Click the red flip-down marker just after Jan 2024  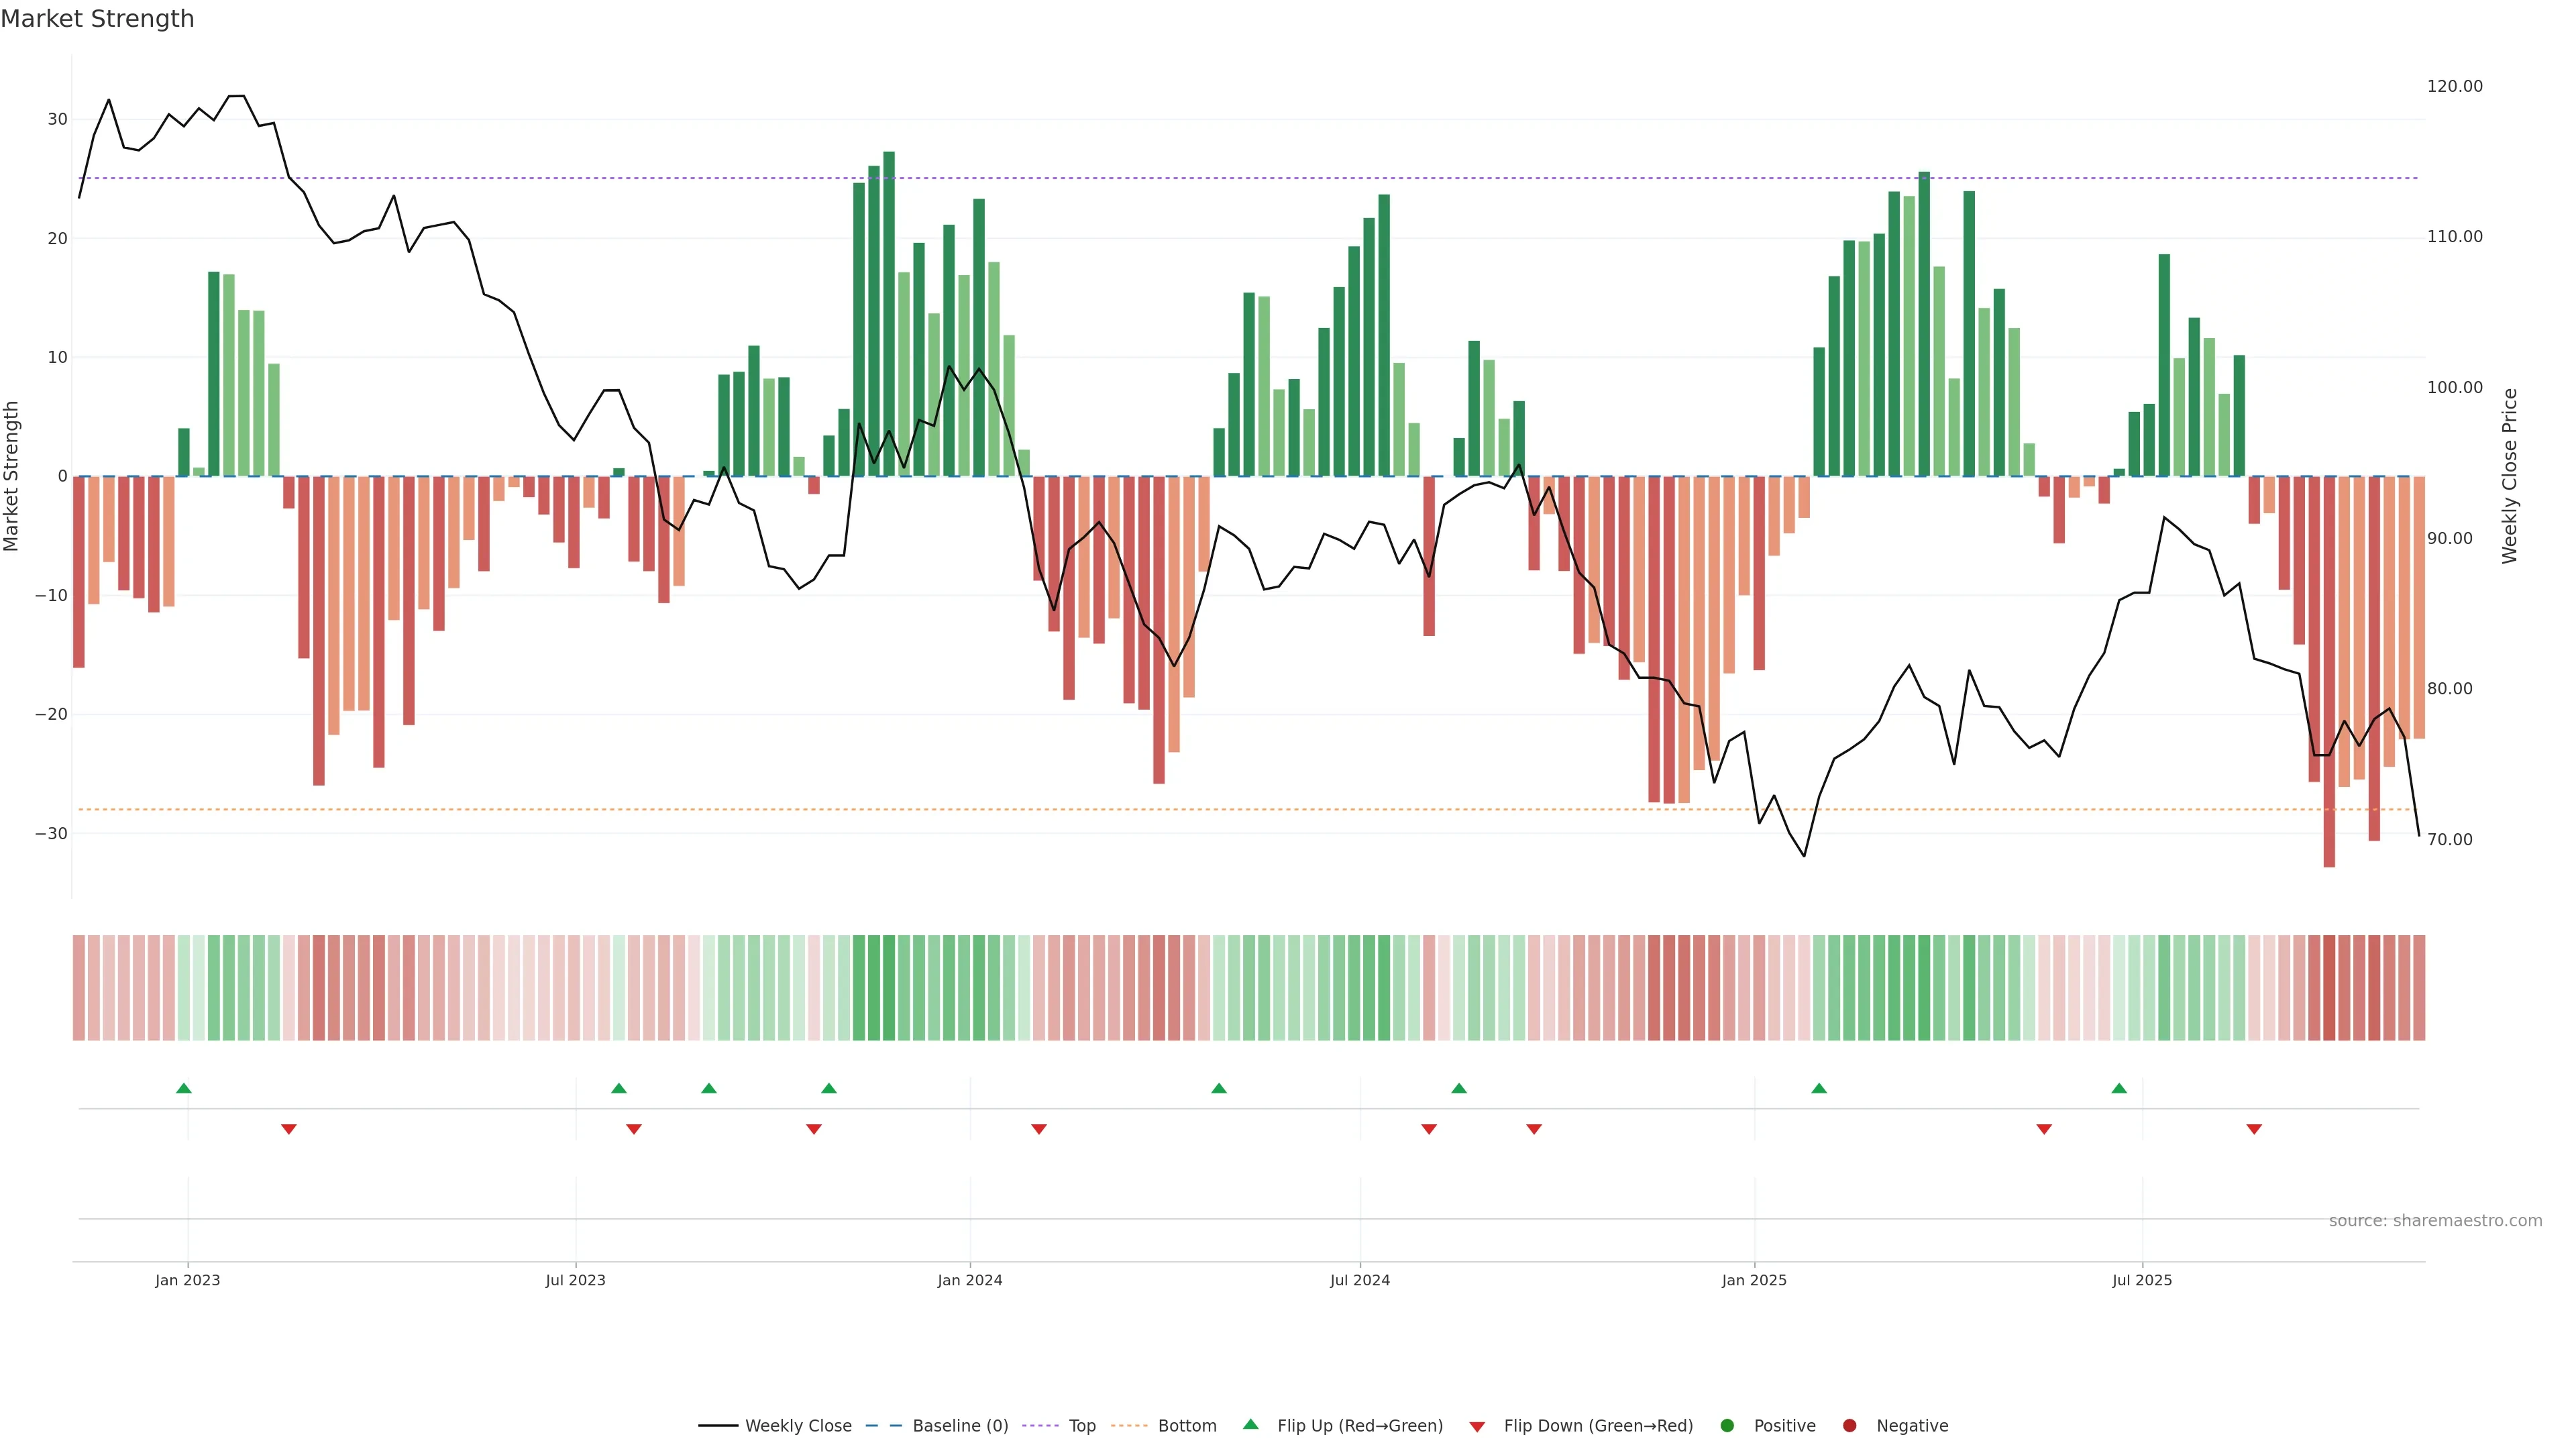click(1039, 1129)
